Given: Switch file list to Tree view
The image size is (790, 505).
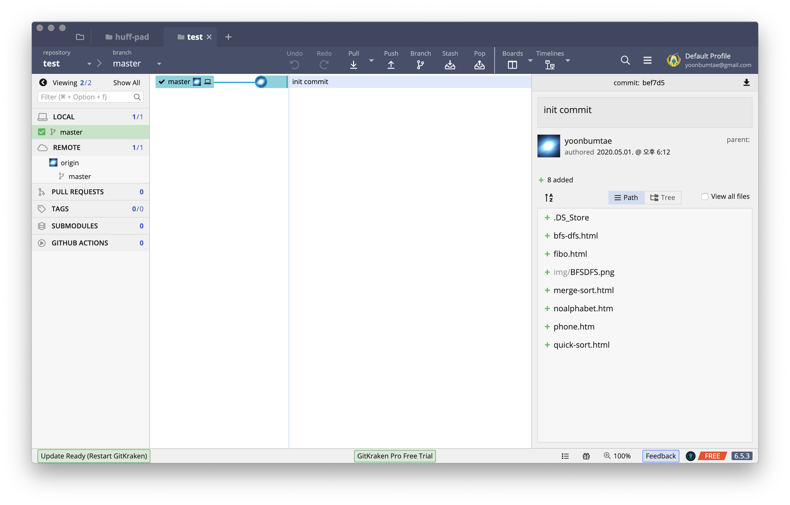Looking at the screenshot, I should (662, 197).
